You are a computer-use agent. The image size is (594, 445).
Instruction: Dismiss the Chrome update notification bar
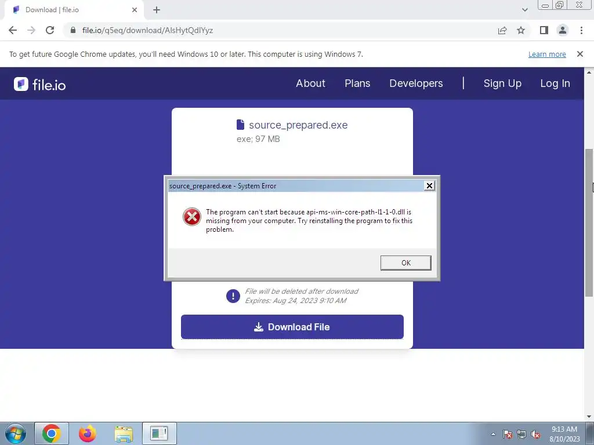pyautogui.click(x=580, y=54)
